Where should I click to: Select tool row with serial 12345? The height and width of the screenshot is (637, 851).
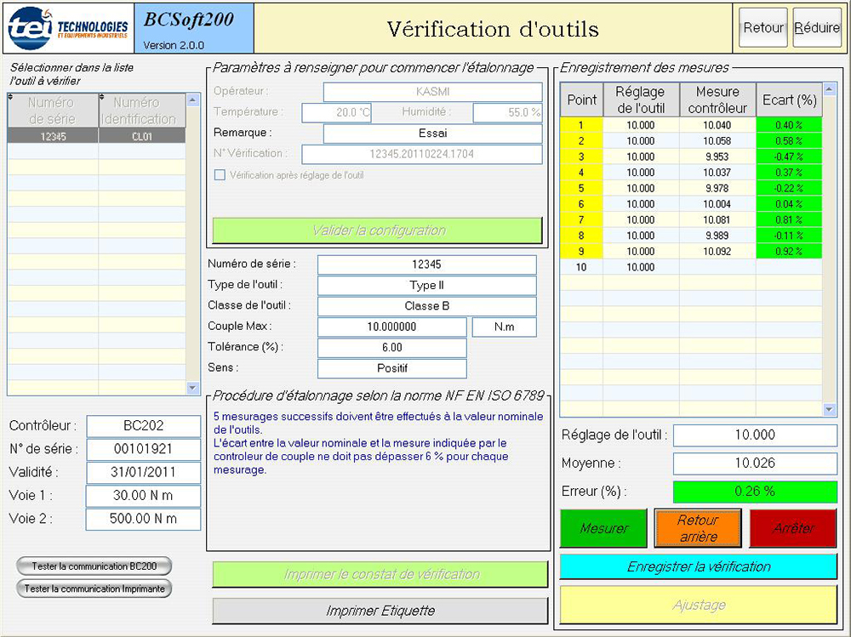pos(96,136)
